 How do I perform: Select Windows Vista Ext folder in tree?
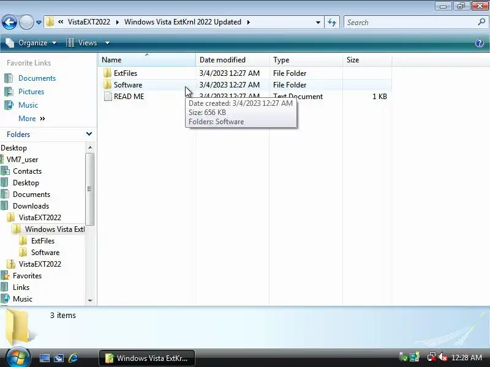55,229
